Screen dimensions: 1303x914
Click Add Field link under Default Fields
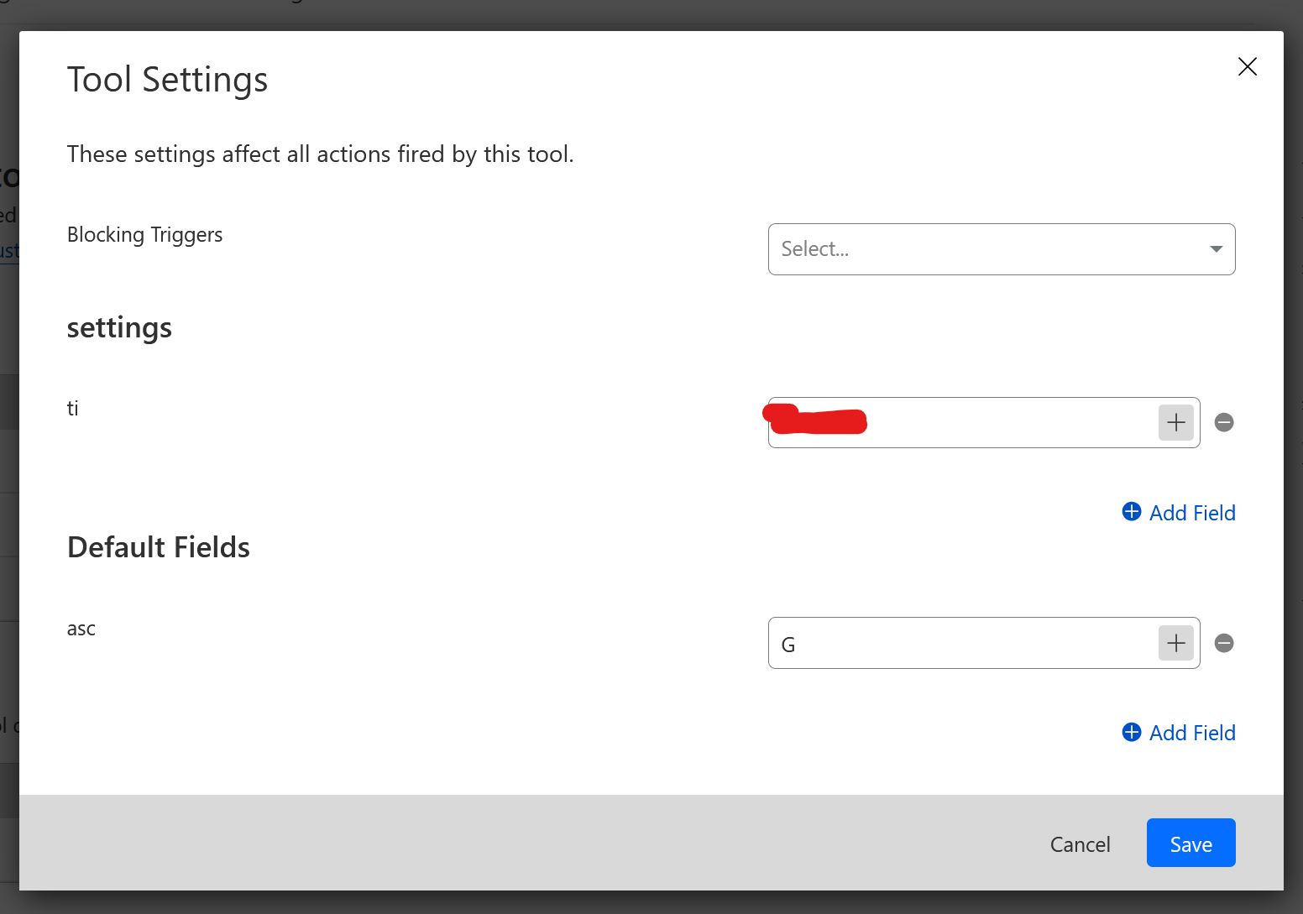1192,733
